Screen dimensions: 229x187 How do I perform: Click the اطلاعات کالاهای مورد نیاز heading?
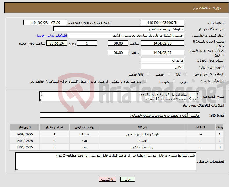click(203, 105)
